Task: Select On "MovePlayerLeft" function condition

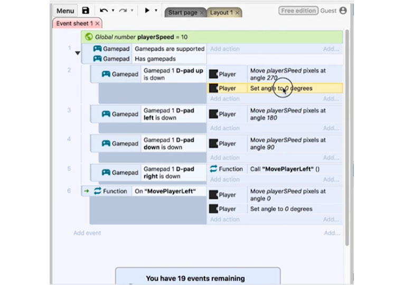Action: coord(169,191)
